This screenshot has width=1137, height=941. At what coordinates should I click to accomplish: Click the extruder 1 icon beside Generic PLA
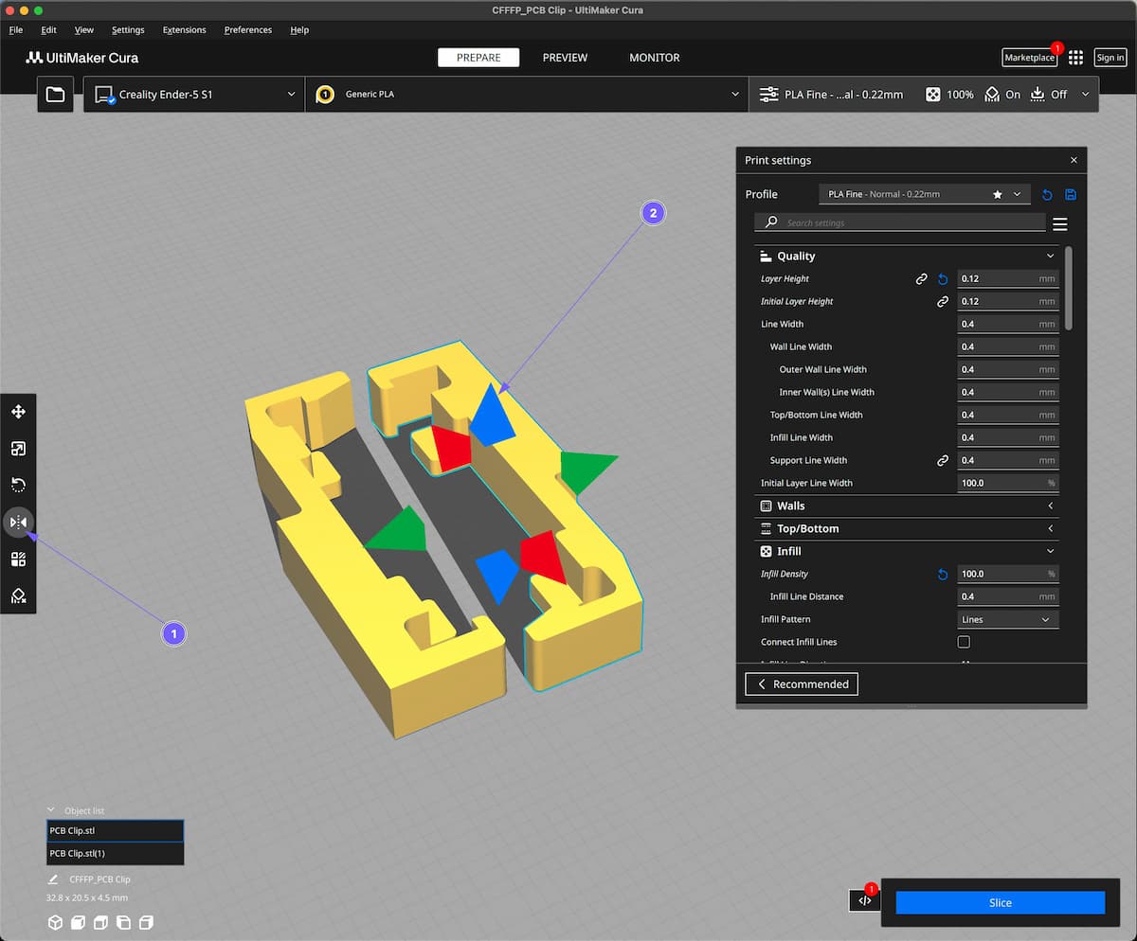[x=325, y=95]
